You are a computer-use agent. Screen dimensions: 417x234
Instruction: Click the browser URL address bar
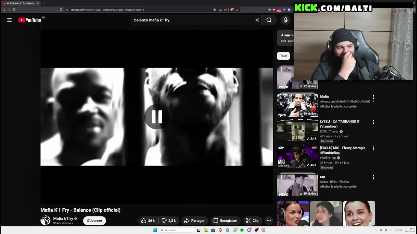pos(140,10)
